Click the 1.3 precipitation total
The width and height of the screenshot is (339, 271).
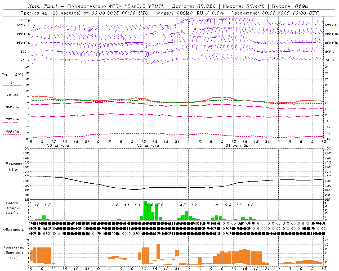pyautogui.click(x=250, y=205)
